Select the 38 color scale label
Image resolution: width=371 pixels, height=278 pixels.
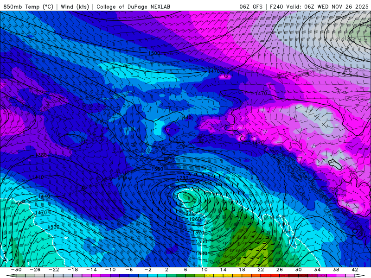336,270
